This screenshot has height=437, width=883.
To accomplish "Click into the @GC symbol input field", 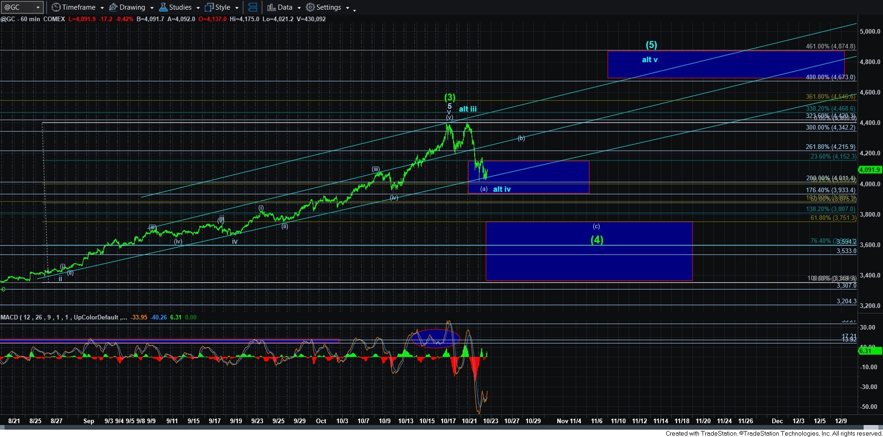I will (x=18, y=7).
